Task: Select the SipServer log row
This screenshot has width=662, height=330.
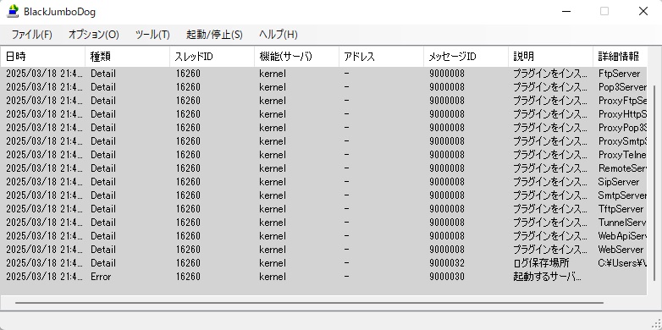Action: coord(323,182)
